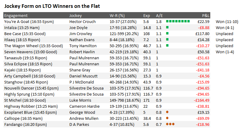Click the green square in Tony Hamilton's row
The height and width of the screenshot is (131, 243).
167,45
